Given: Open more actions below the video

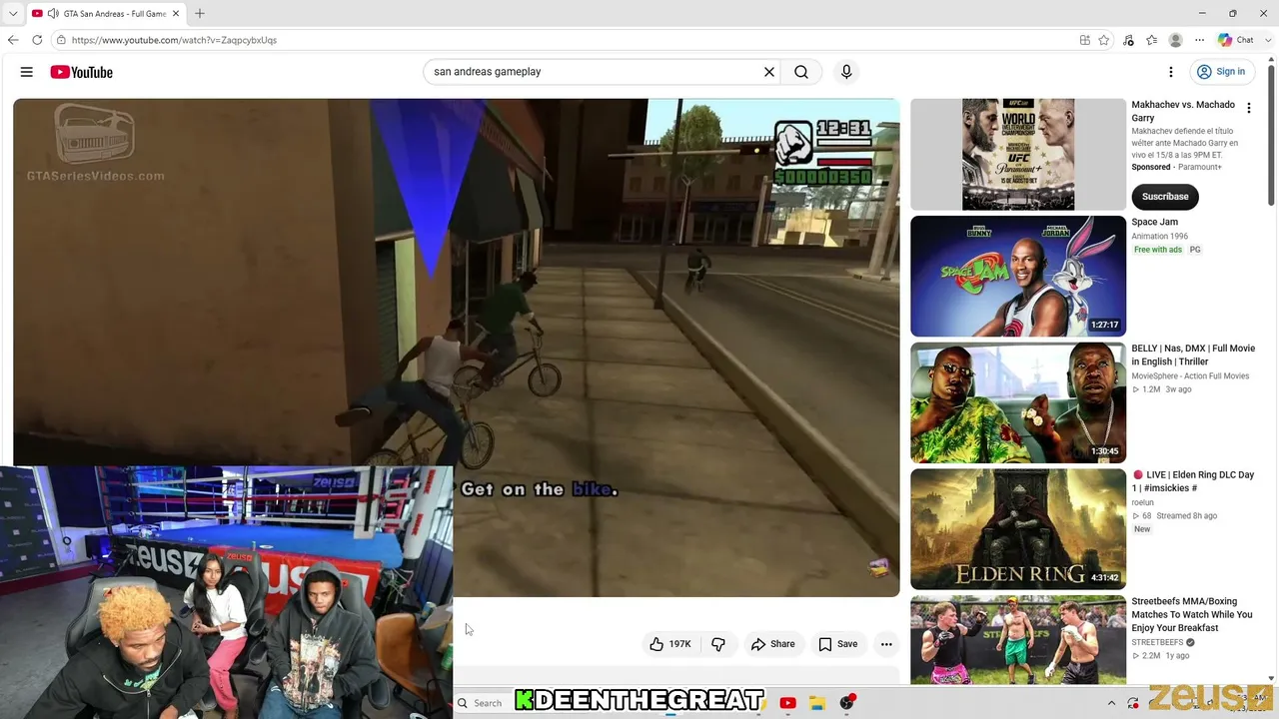Looking at the screenshot, I should point(886,644).
